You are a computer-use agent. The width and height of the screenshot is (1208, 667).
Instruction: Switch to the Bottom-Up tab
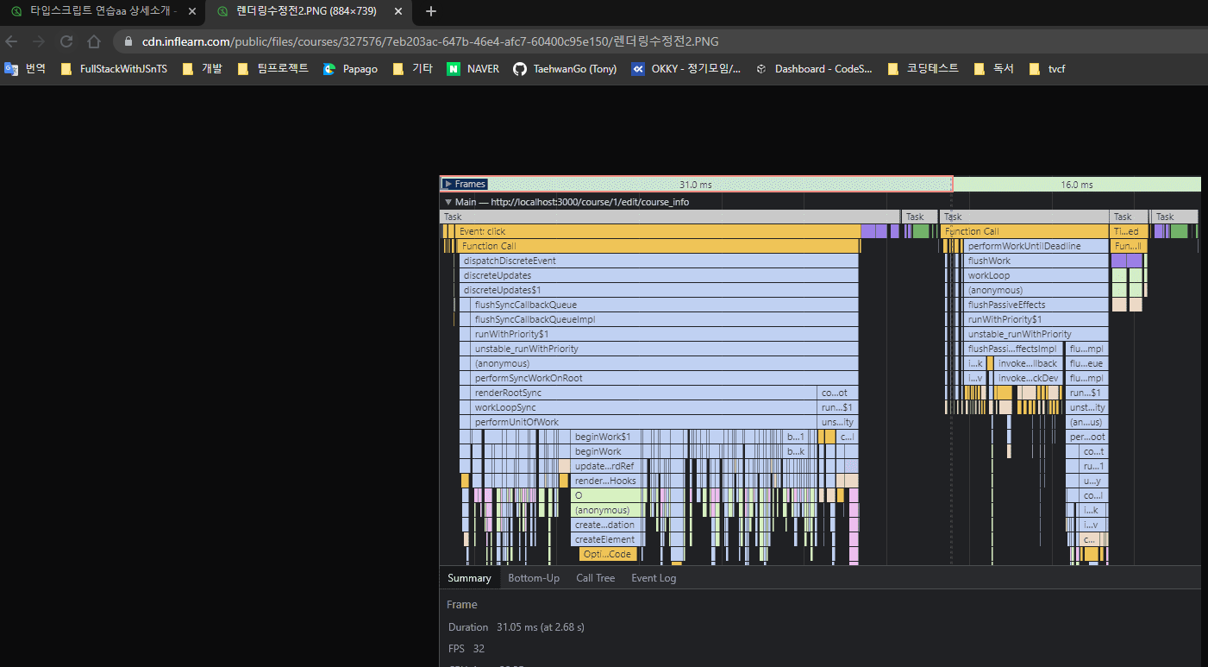coord(533,578)
